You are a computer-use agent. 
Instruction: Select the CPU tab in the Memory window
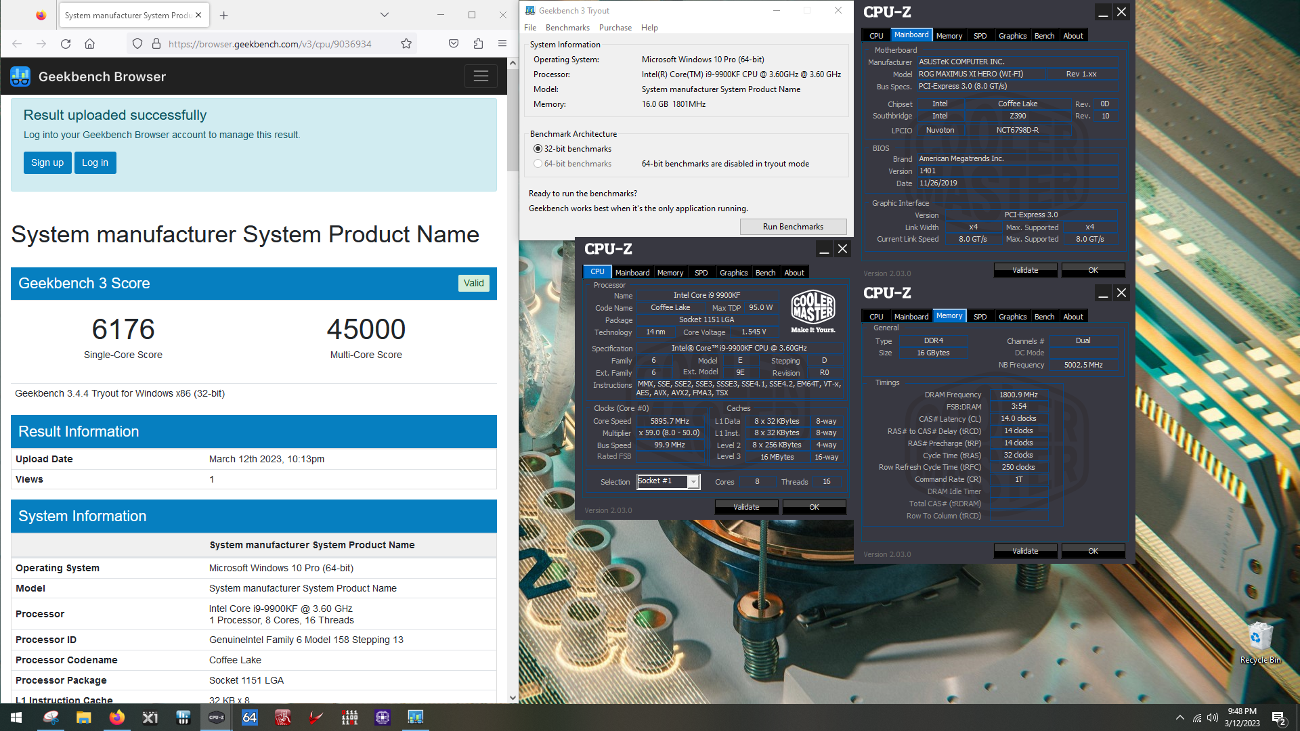(876, 317)
